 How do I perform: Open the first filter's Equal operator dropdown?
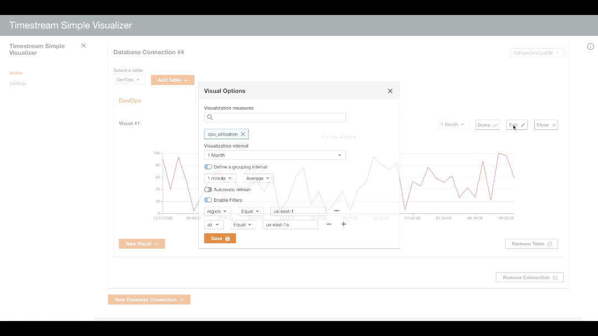(251, 211)
